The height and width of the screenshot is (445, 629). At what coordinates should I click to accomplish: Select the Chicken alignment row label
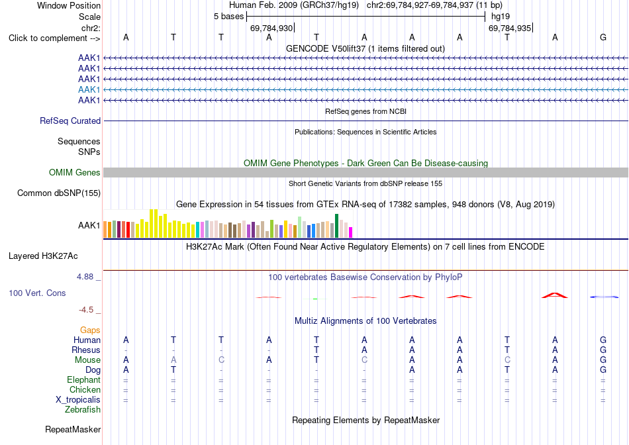pos(85,389)
